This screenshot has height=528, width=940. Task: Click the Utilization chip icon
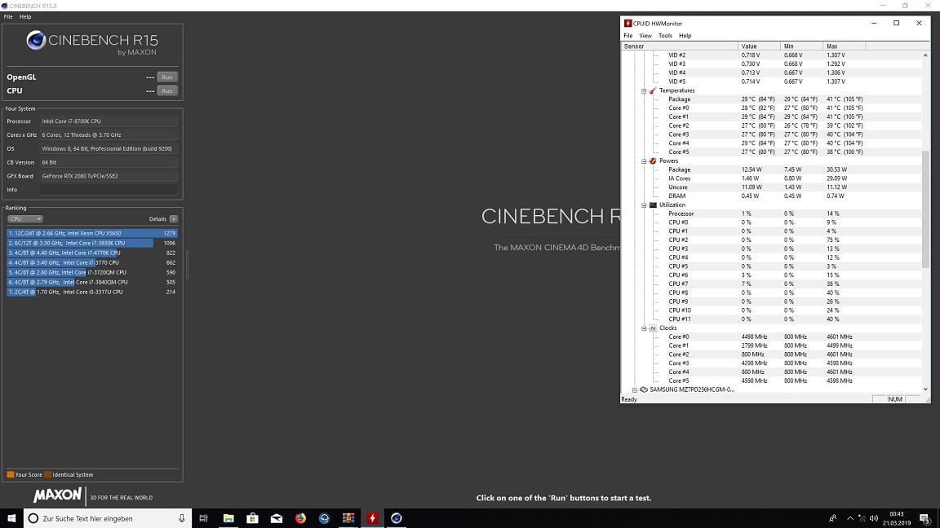[x=653, y=205]
